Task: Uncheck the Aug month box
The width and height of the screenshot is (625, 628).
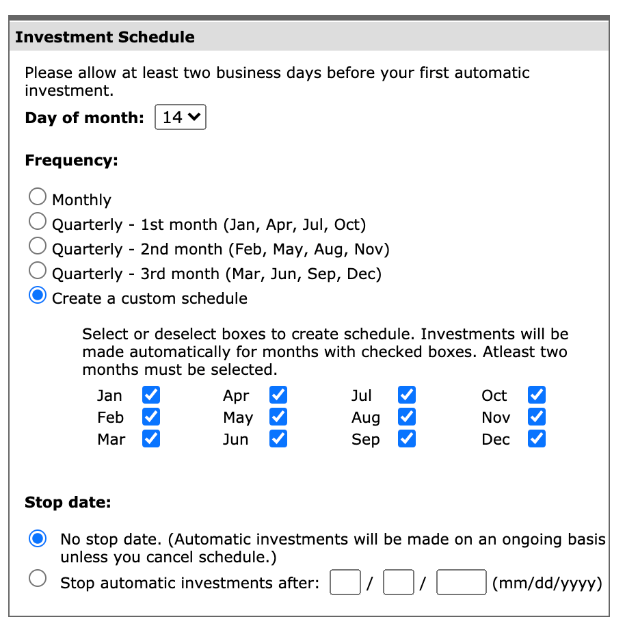Action: tap(407, 417)
